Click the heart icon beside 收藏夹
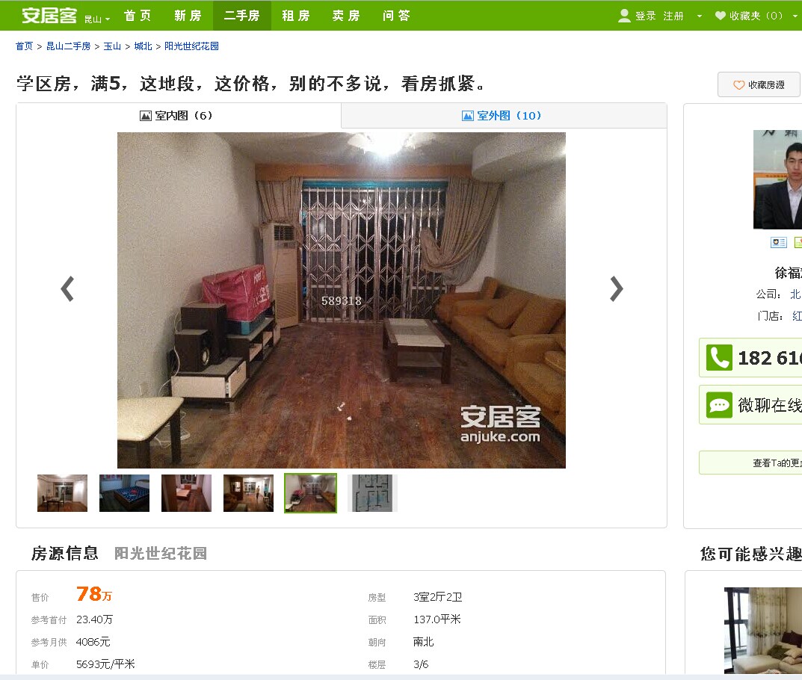Screen dimensions: 802x680 click(721, 16)
